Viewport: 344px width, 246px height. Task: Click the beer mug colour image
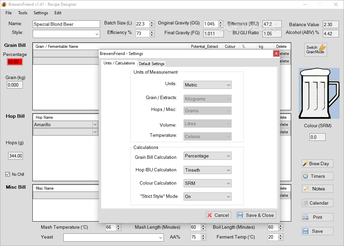pyautogui.click(x=319, y=93)
